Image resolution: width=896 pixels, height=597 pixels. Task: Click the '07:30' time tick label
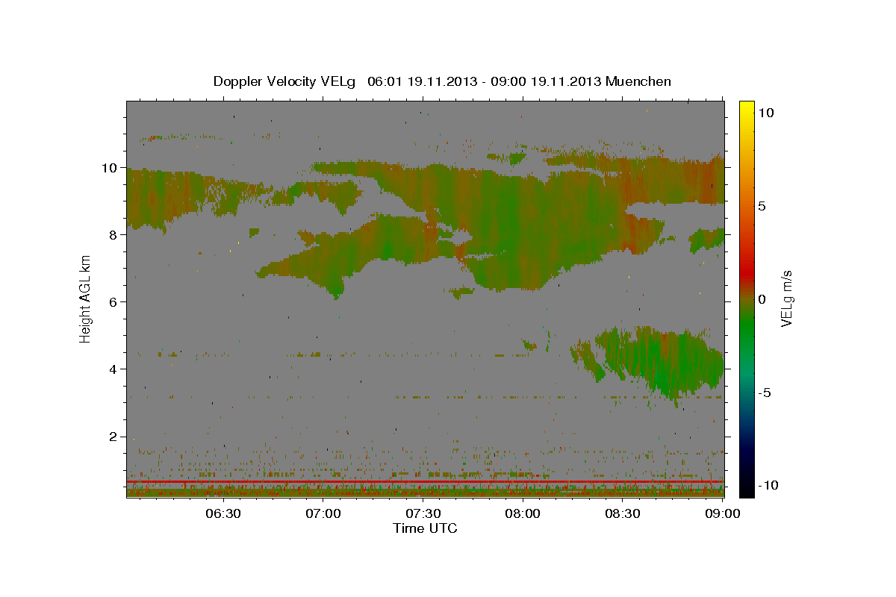pyautogui.click(x=423, y=513)
